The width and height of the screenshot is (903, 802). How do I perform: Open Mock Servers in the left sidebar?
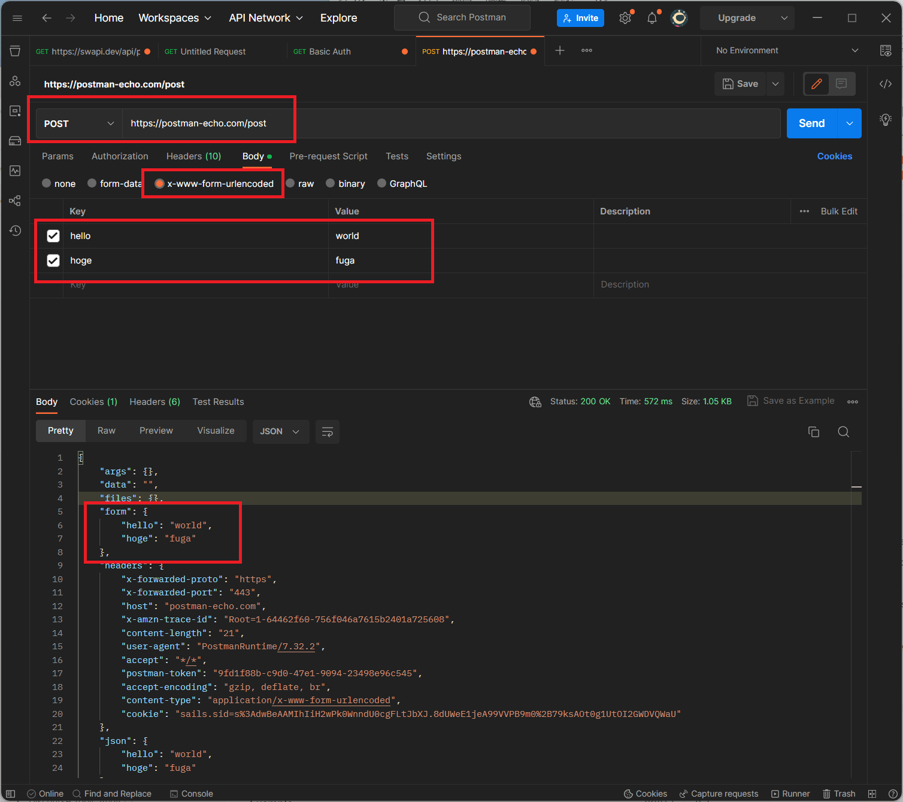[15, 141]
